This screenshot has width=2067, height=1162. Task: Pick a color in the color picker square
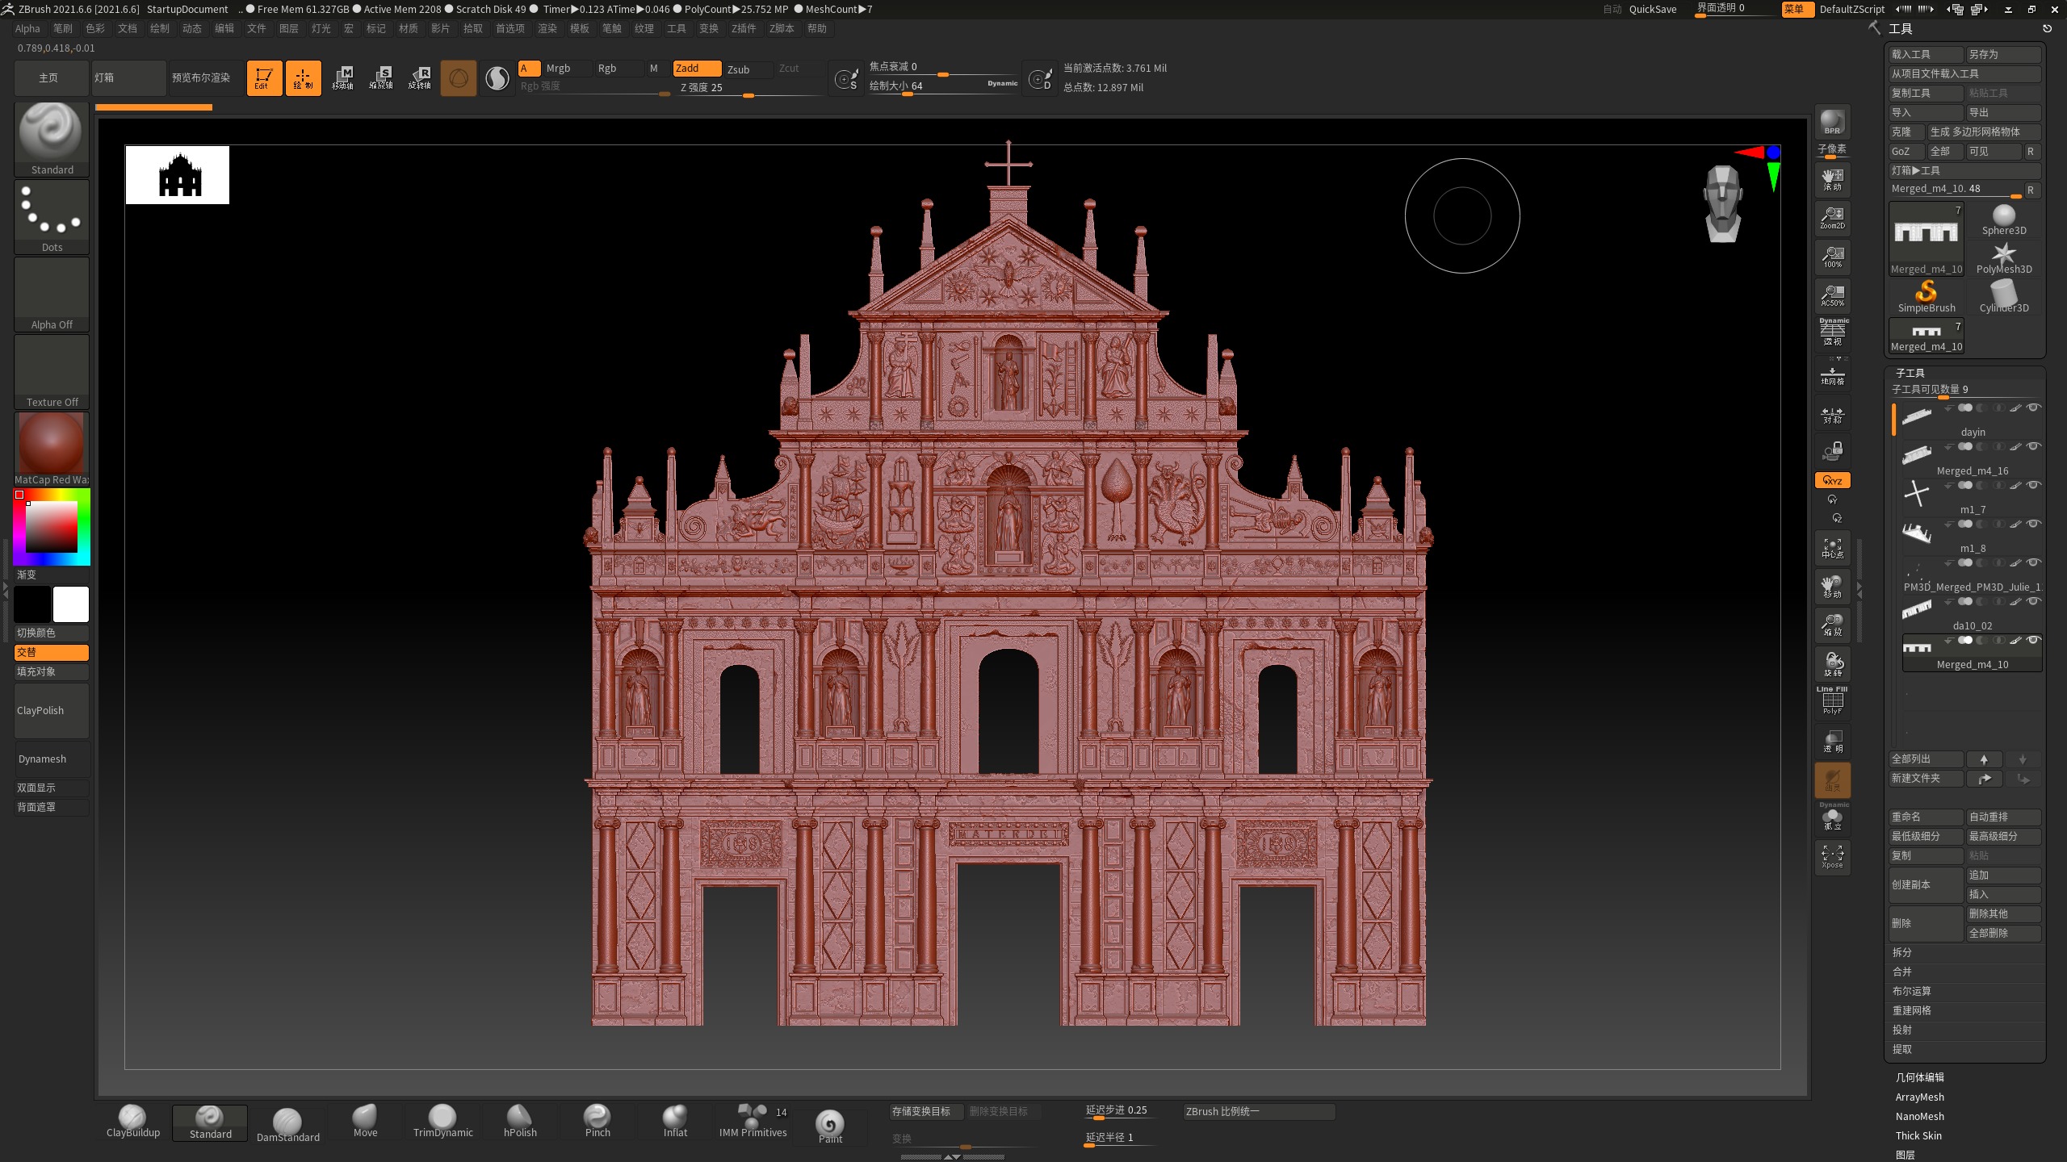[52, 526]
